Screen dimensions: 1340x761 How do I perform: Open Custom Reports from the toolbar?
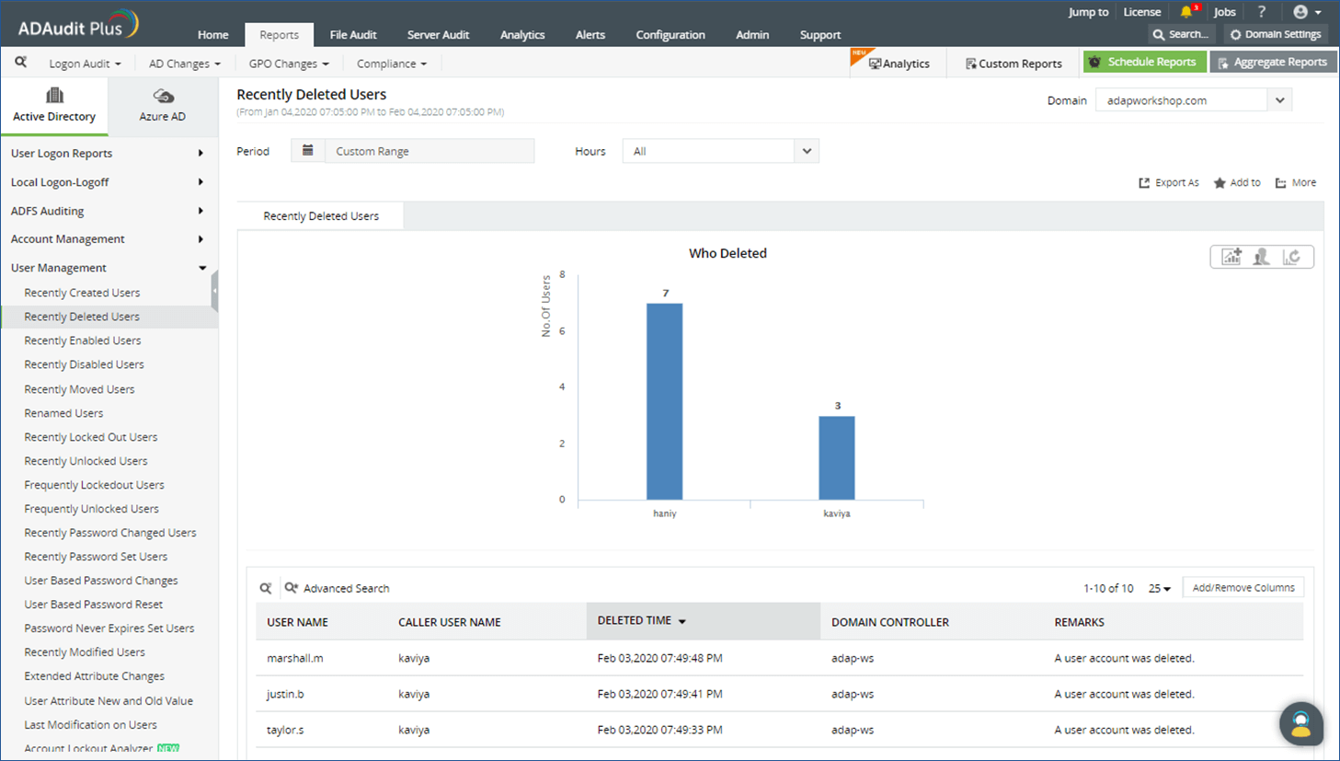pos(1013,63)
